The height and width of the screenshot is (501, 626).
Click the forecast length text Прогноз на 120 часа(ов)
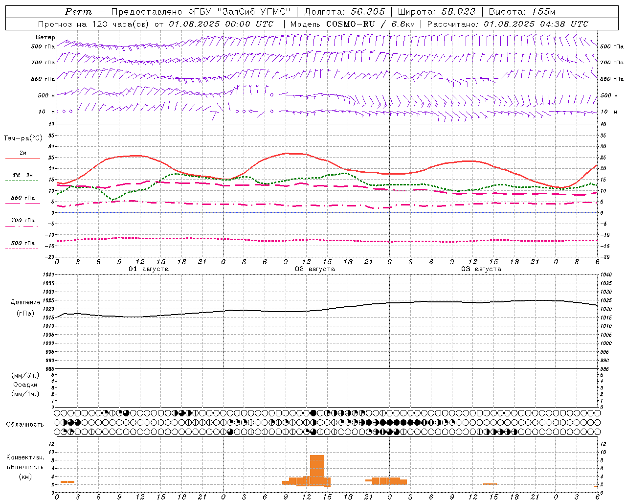pos(94,24)
